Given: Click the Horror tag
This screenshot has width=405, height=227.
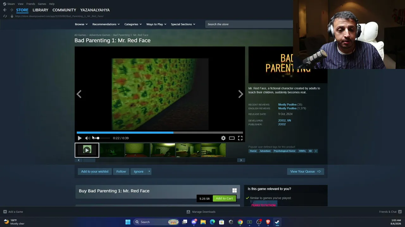Looking at the screenshot, I should pos(253,151).
